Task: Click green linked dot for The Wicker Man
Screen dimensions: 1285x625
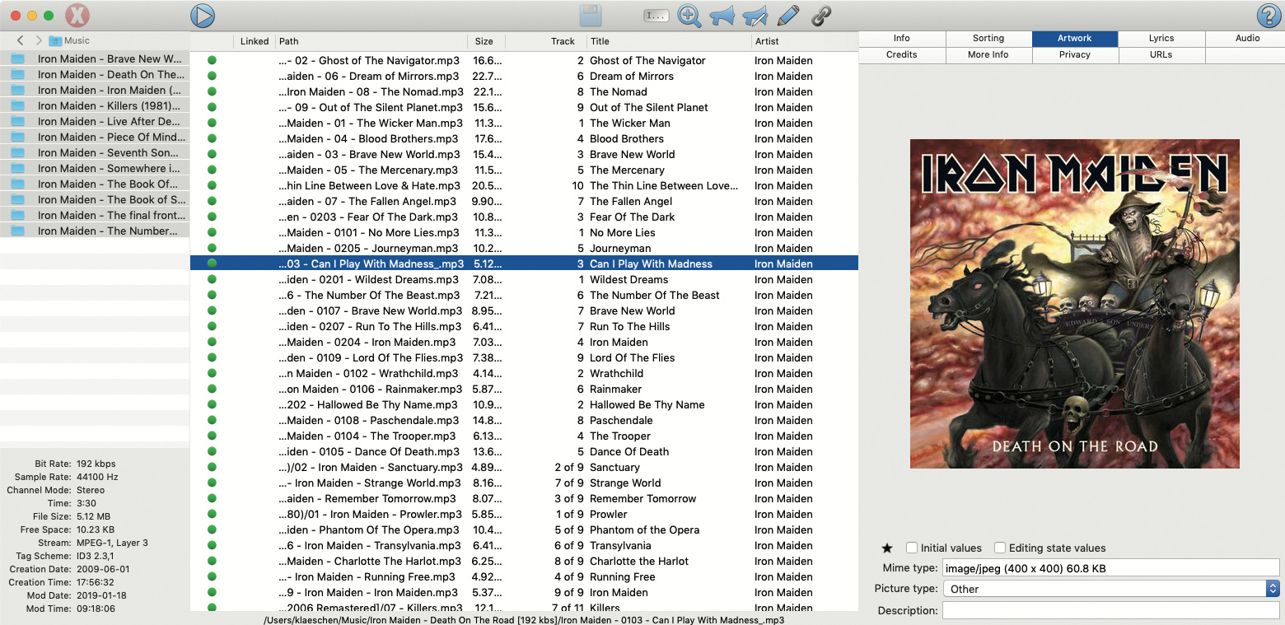Action: [212, 124]
